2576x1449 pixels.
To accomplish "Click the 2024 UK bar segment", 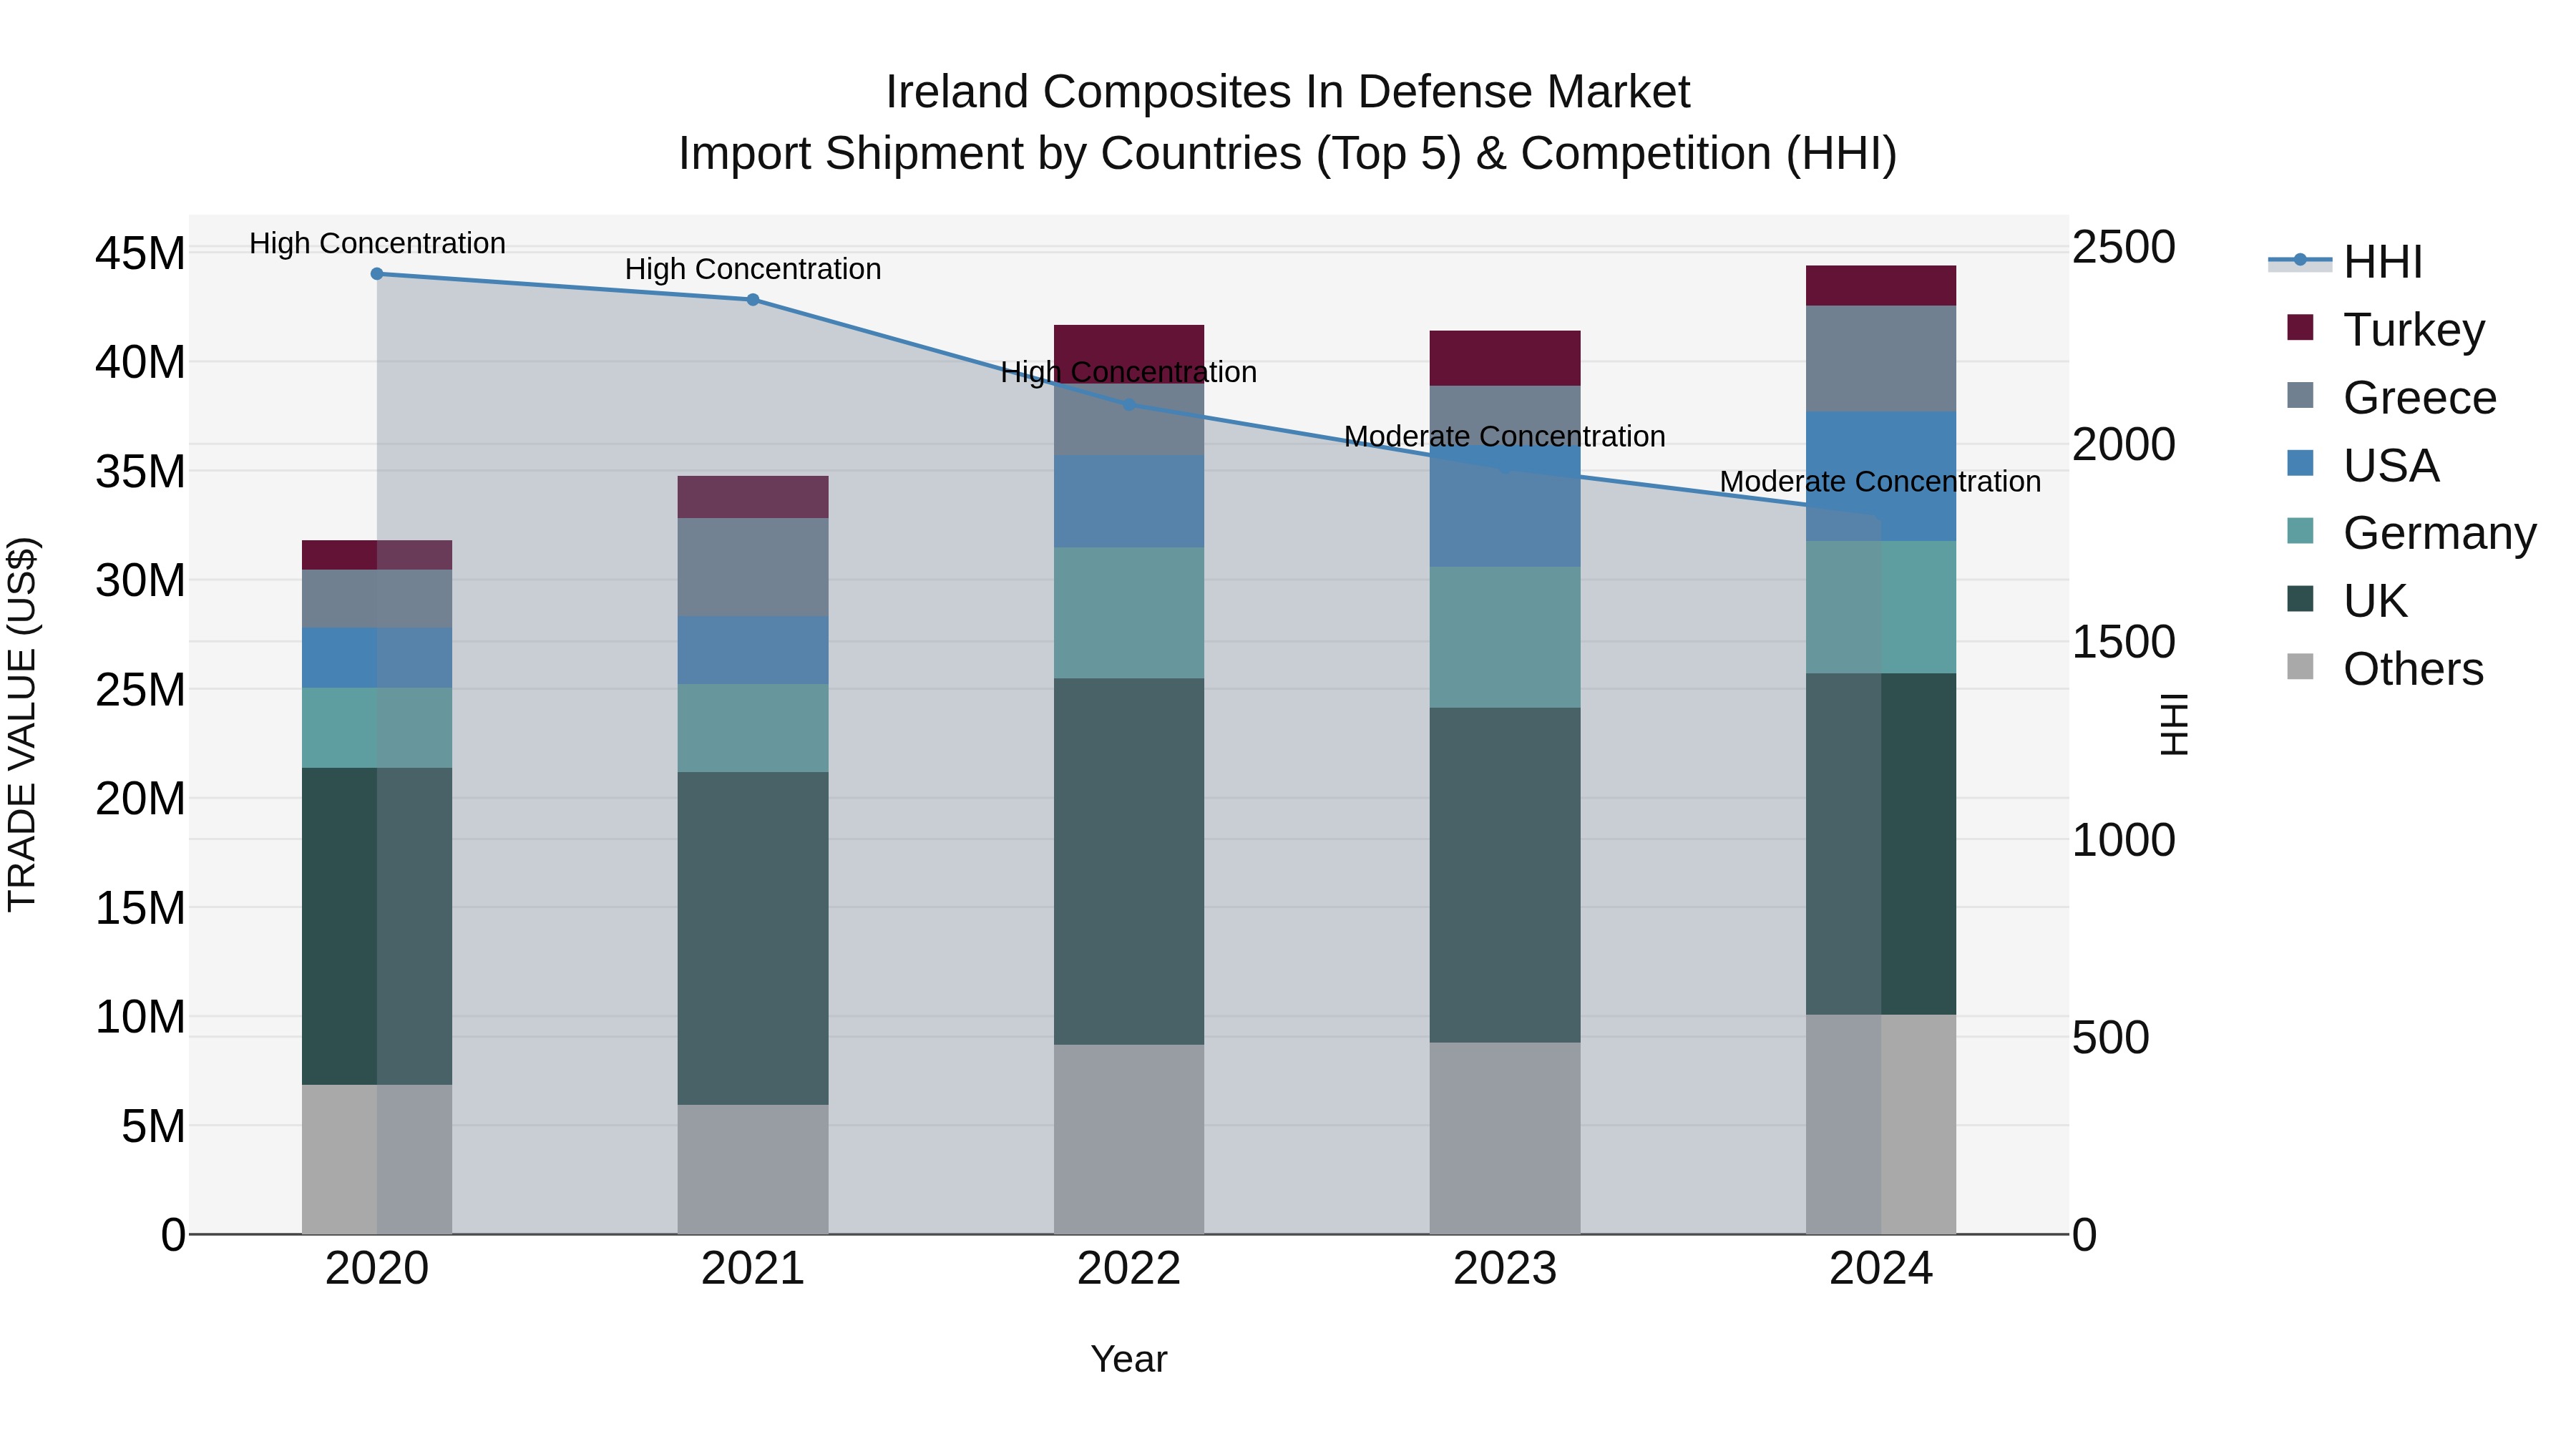I will pos(1881,844).
